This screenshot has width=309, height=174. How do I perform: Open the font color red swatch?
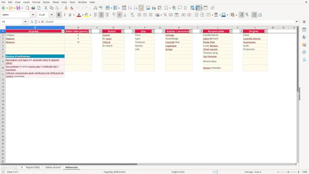[79, 15]
